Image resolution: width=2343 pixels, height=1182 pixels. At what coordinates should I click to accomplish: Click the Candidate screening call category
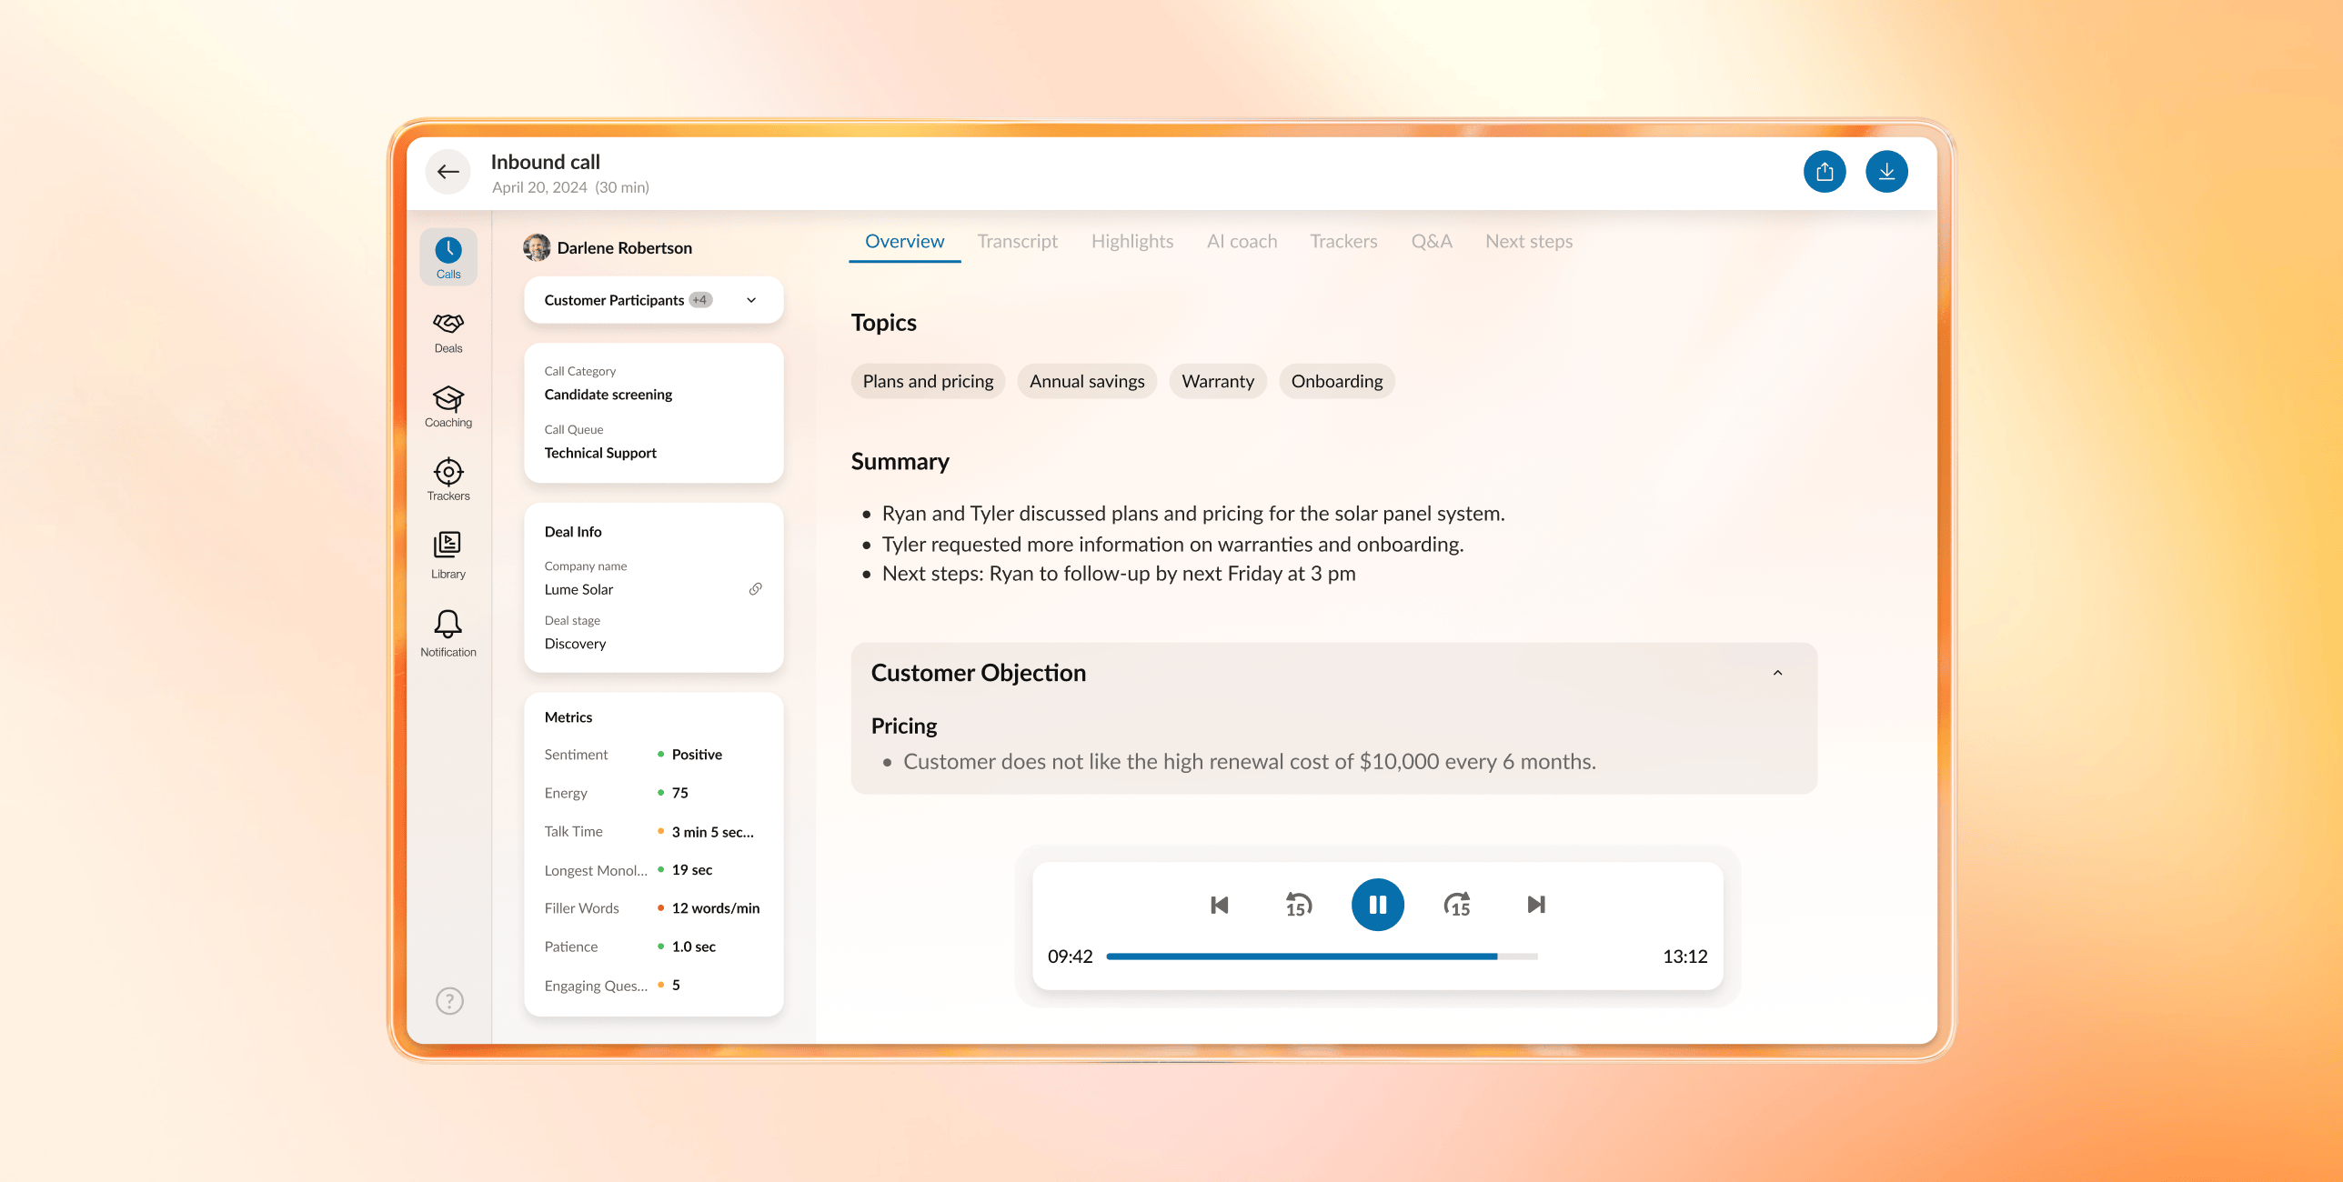tap(608, 395)
